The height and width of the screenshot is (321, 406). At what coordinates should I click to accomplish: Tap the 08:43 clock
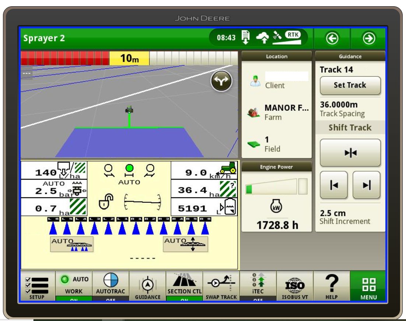point(226,38)
